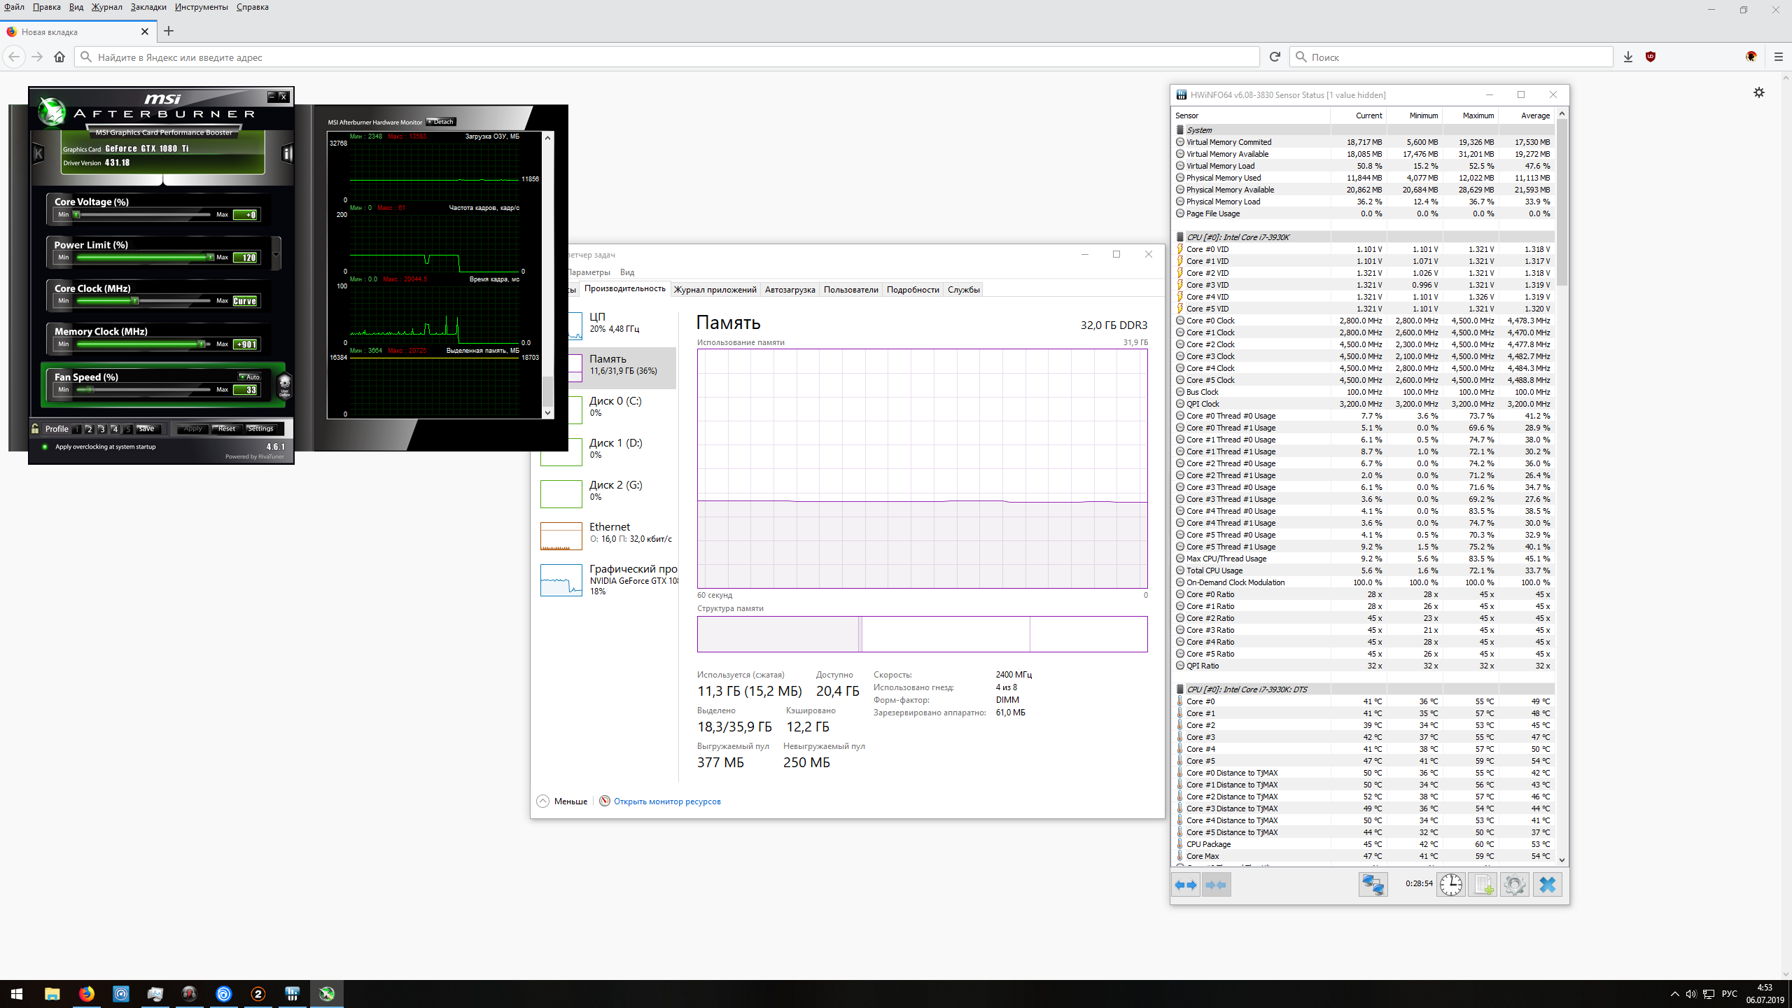Click the Core Clock slider handle
Image resolution: width=1792 pixels, height=1008 pixels.
point(135,301)
